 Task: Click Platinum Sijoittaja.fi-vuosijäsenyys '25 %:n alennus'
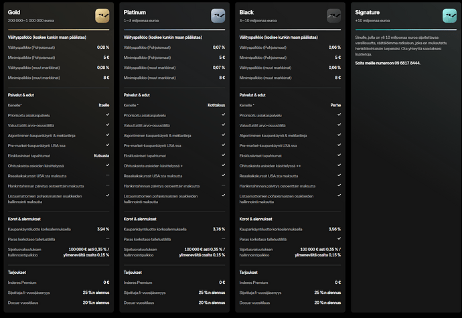point(212,293)
